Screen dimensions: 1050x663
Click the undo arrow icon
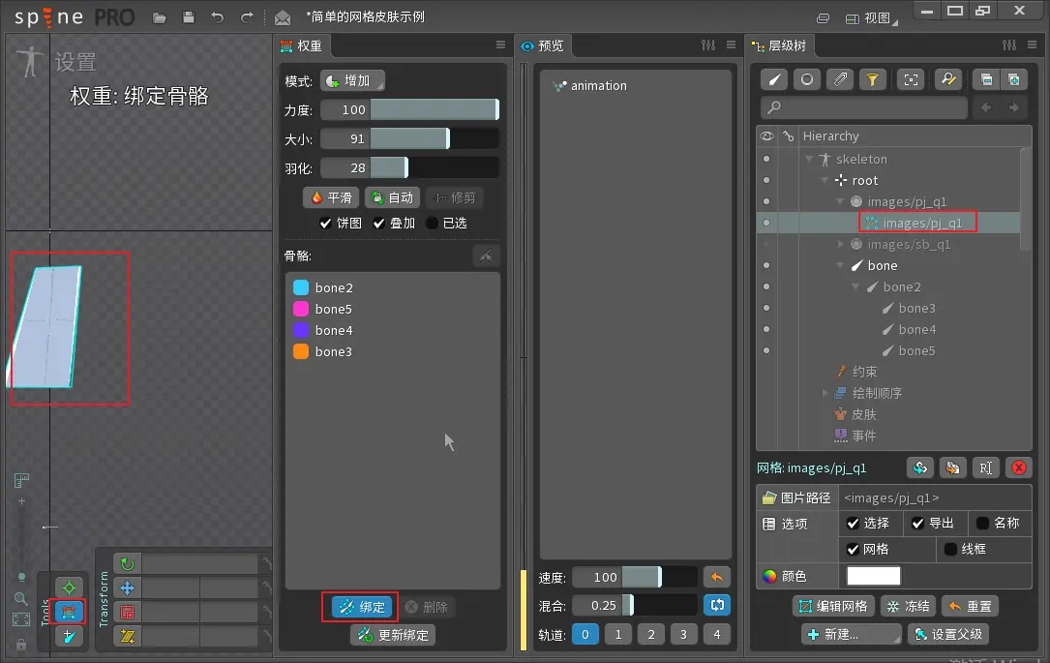tap(217, 17)
